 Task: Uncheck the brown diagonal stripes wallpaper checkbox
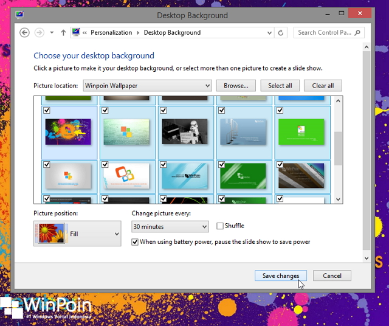pos(280,164)
